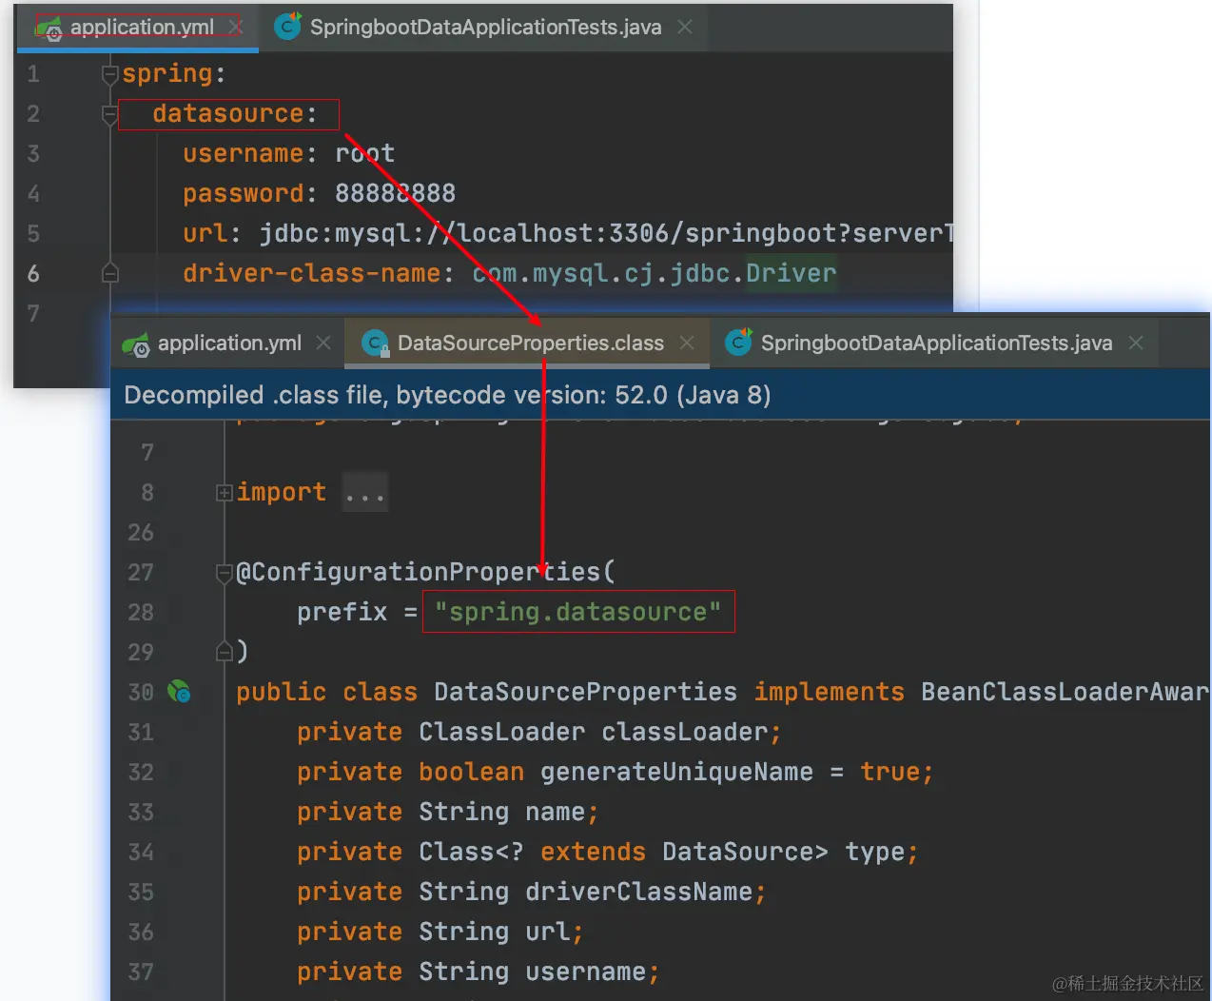Click driver-class-name: key in YAML
Viewport: 1212px width, 1001px height.
(312, 273)
